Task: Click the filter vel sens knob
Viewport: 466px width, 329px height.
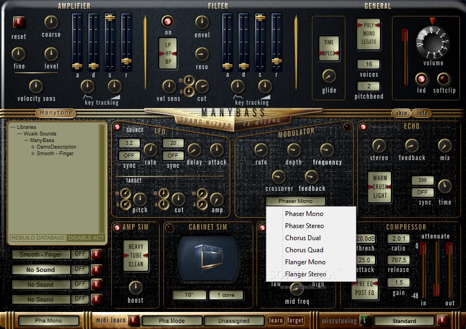Action: coord(169,86)
